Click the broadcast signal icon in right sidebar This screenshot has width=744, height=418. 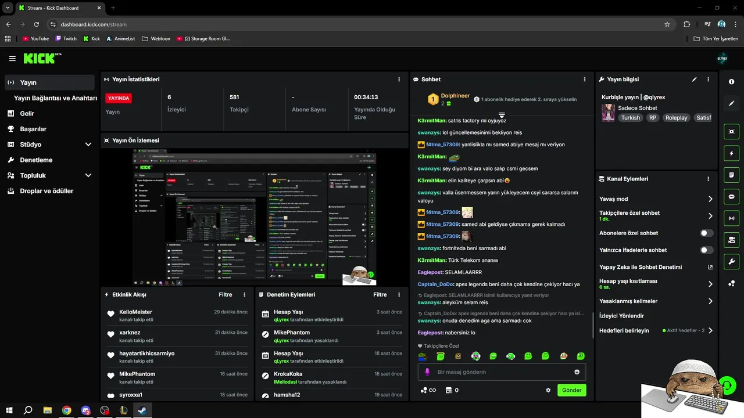[x=732, y=218]
